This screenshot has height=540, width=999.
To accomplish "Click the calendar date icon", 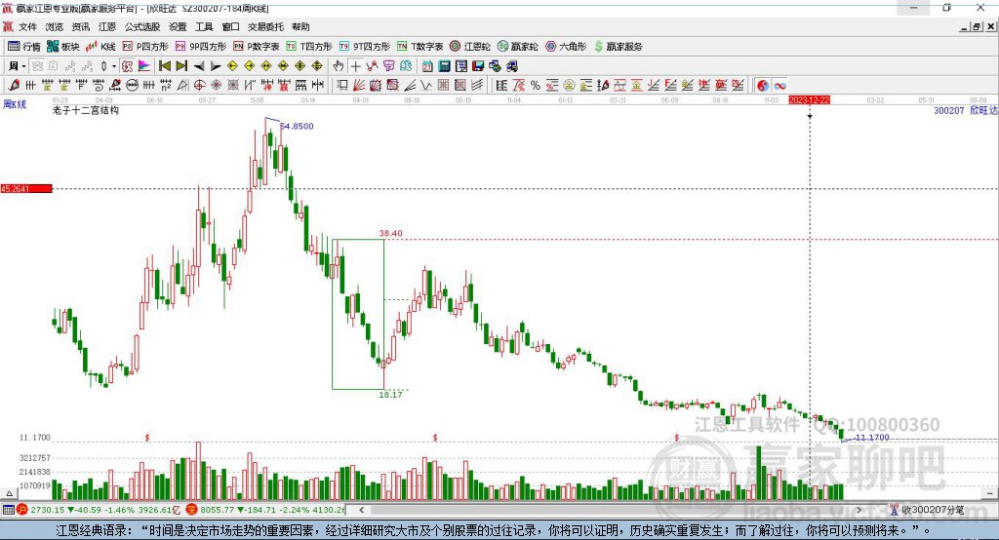I will click(x=427, y=66).
